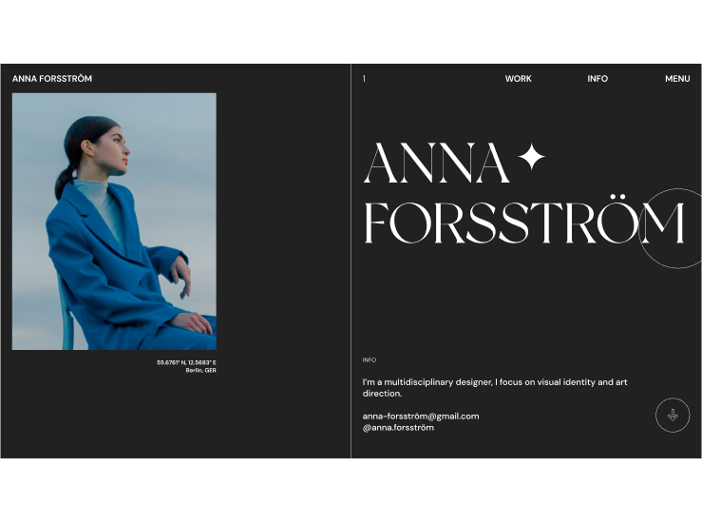Click the thin circle outline over the letter M

[x=672, y=228]
